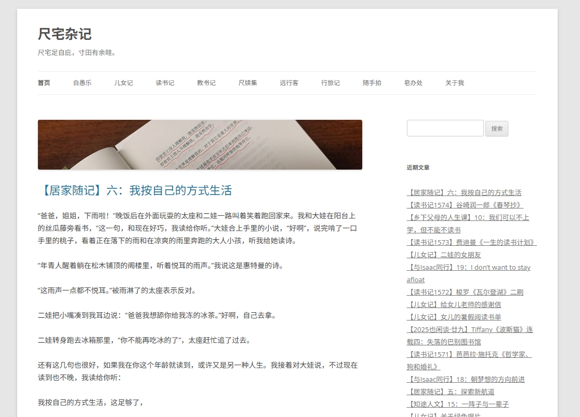
Task: Open the 远行客 navigation link
Action: pyautogui.click(x=289, y=82)
